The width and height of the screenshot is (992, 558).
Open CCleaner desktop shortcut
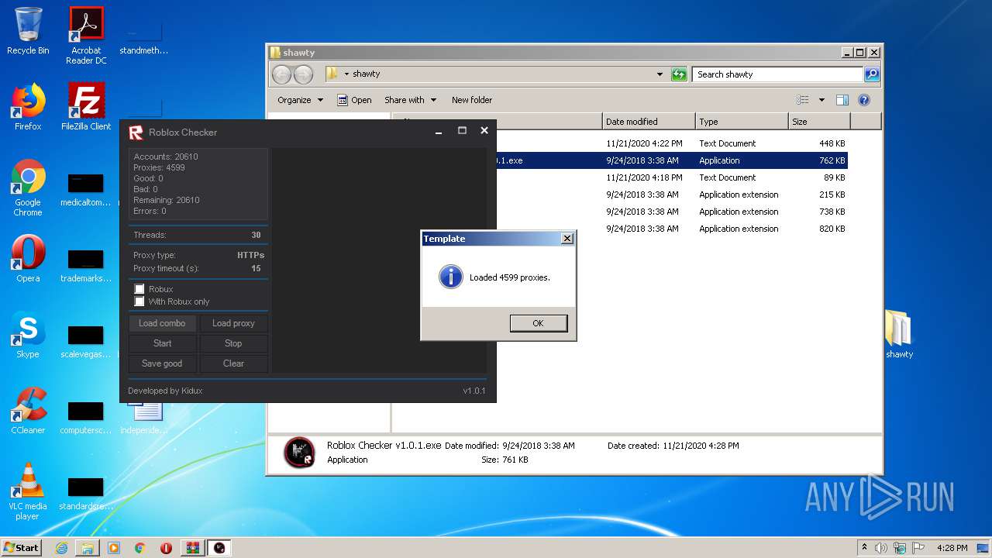point(28,411)
